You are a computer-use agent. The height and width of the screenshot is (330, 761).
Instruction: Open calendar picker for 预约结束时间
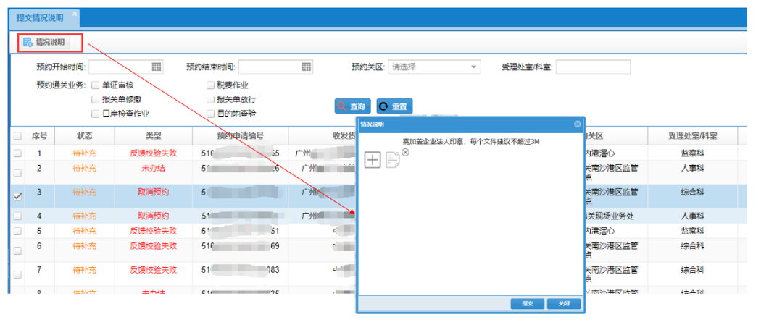click(307, 67)
